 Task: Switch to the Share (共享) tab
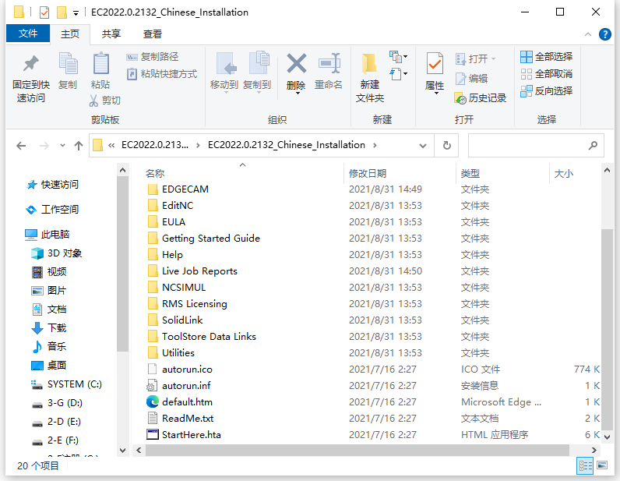coord(111,34)
